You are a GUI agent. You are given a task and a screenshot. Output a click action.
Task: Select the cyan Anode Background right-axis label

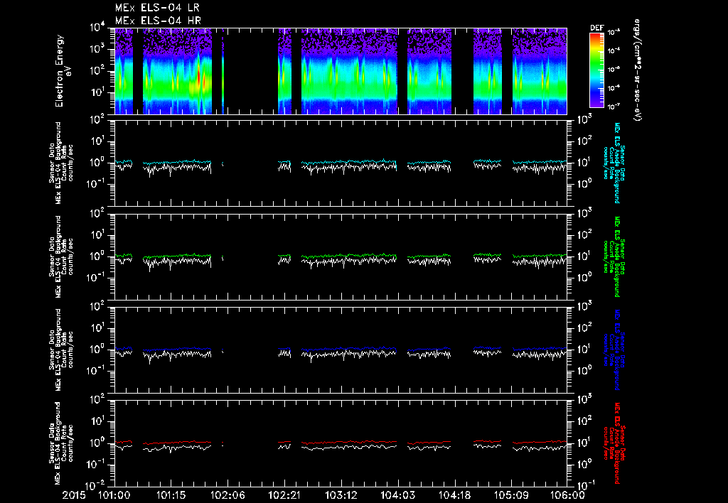click(x=614, y=163)
